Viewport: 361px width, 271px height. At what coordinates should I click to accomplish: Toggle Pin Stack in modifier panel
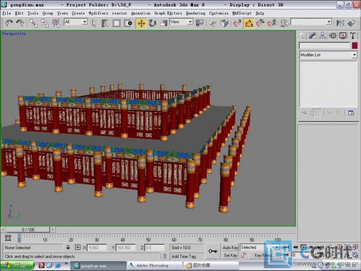coord(304,113)
